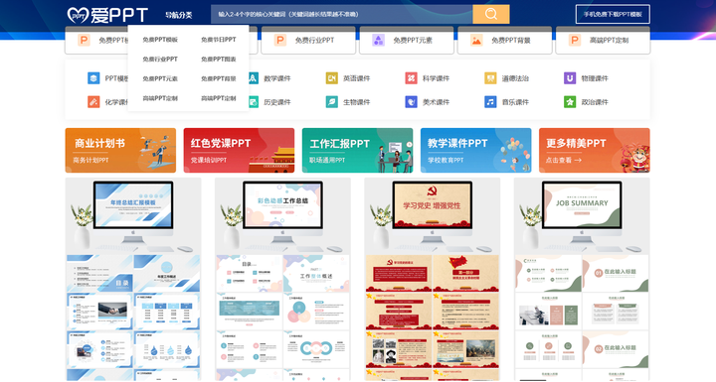The width and height of the screenshot is (716, 382).
Task: Select the 免费PPT元素 shapes icon
Action: tap(378, 40)
